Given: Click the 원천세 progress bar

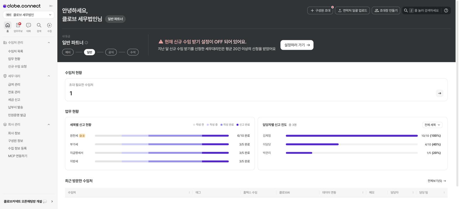Looking at the screenshot, I should click(x=162, y=136).
